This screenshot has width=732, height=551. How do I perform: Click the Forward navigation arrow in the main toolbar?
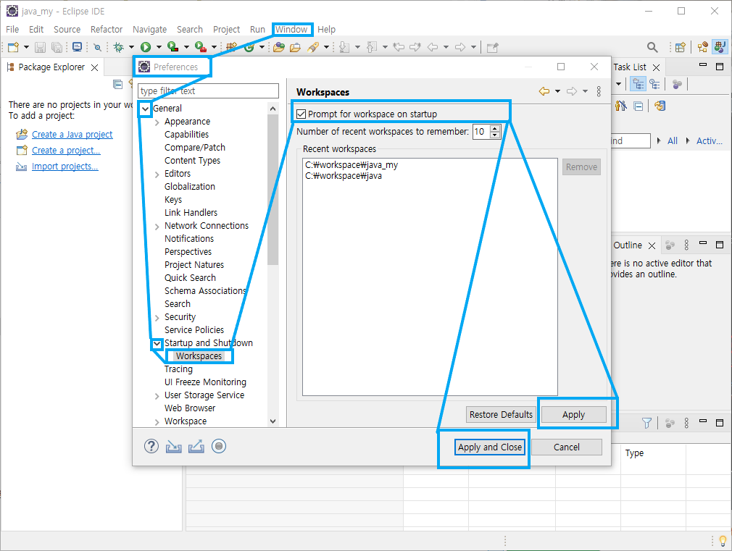[460, 47]
